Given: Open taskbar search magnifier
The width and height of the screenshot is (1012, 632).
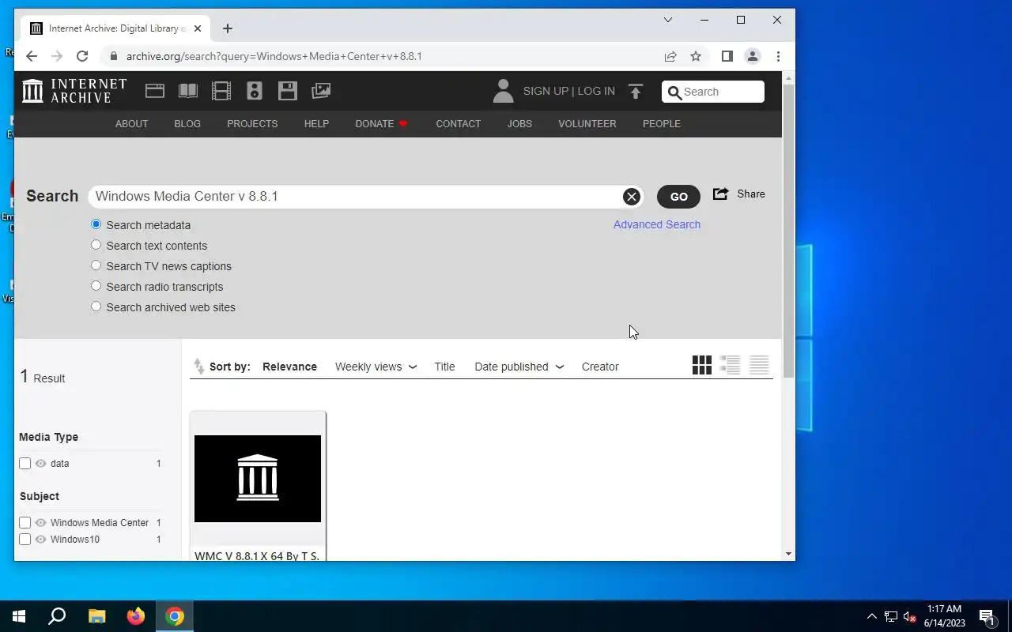Looking at the screenshot, I should tap(57, 616).
